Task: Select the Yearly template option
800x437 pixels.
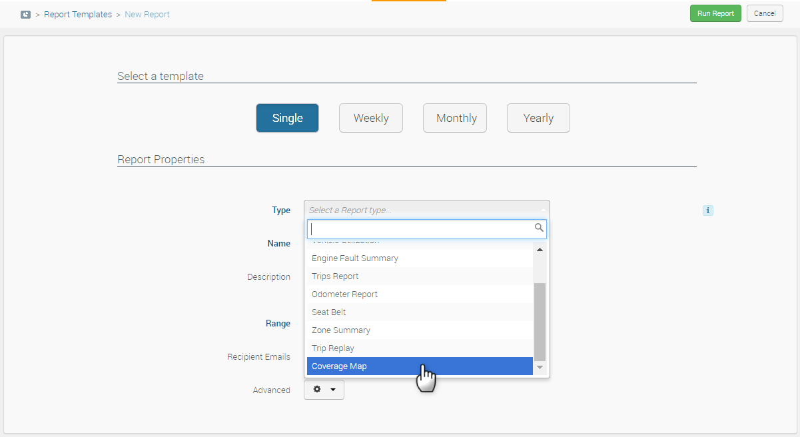Action: click(538, 118)
